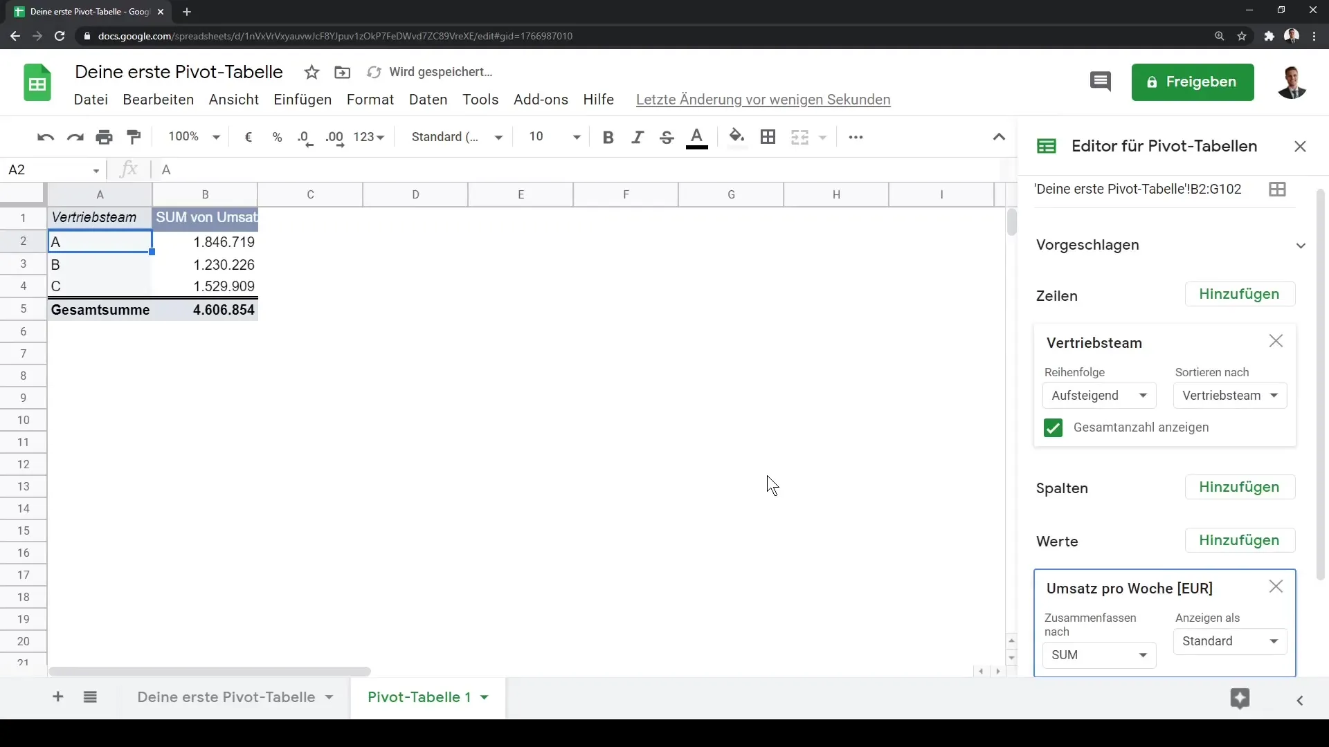Open the Datei menu

click(91, 100)
